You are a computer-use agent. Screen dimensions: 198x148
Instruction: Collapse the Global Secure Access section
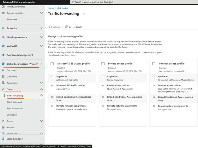[x=41, y=64]
